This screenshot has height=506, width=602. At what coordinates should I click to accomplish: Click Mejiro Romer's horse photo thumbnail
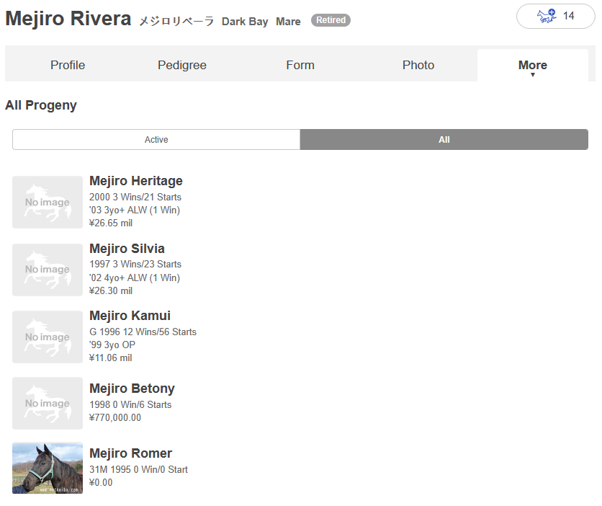coord(48,468)
